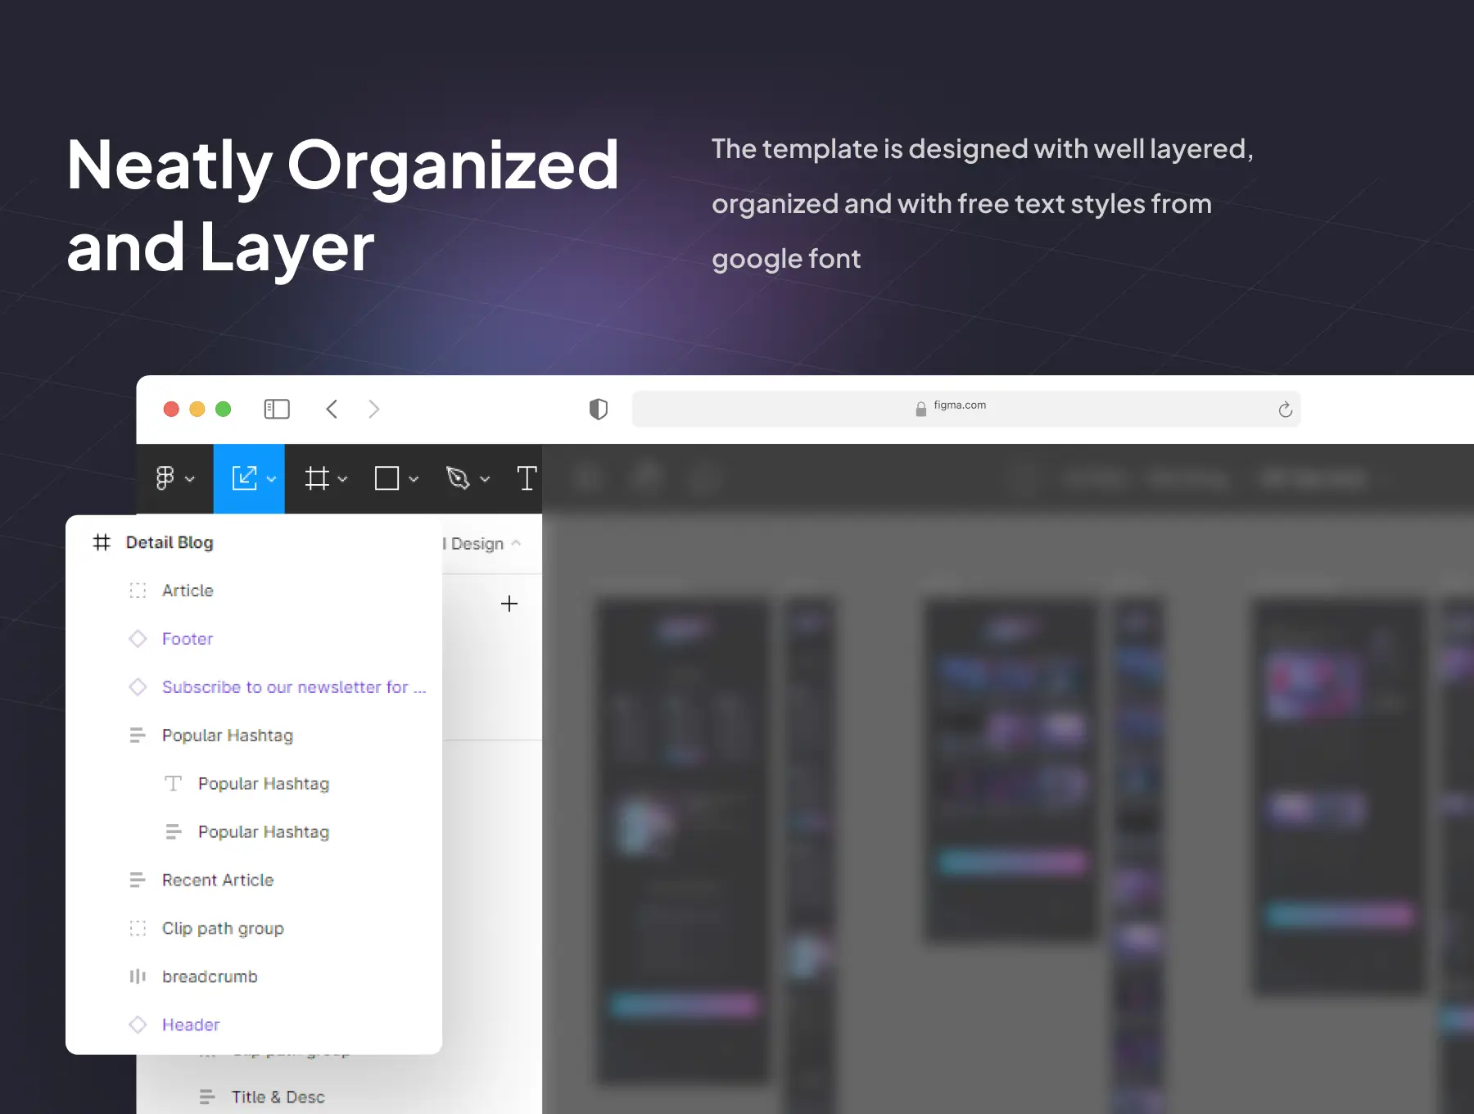Add a new page with plus button

click(509, 604)
